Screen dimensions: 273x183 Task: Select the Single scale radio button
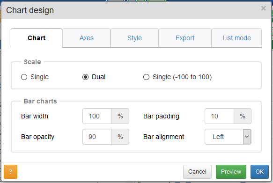click(x=24, y=77)
